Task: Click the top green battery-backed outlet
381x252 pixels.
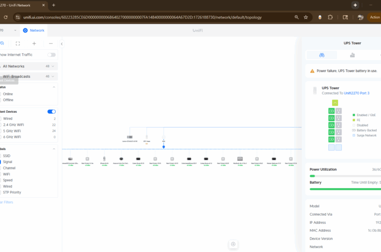Action: click(x=331, y=111)
